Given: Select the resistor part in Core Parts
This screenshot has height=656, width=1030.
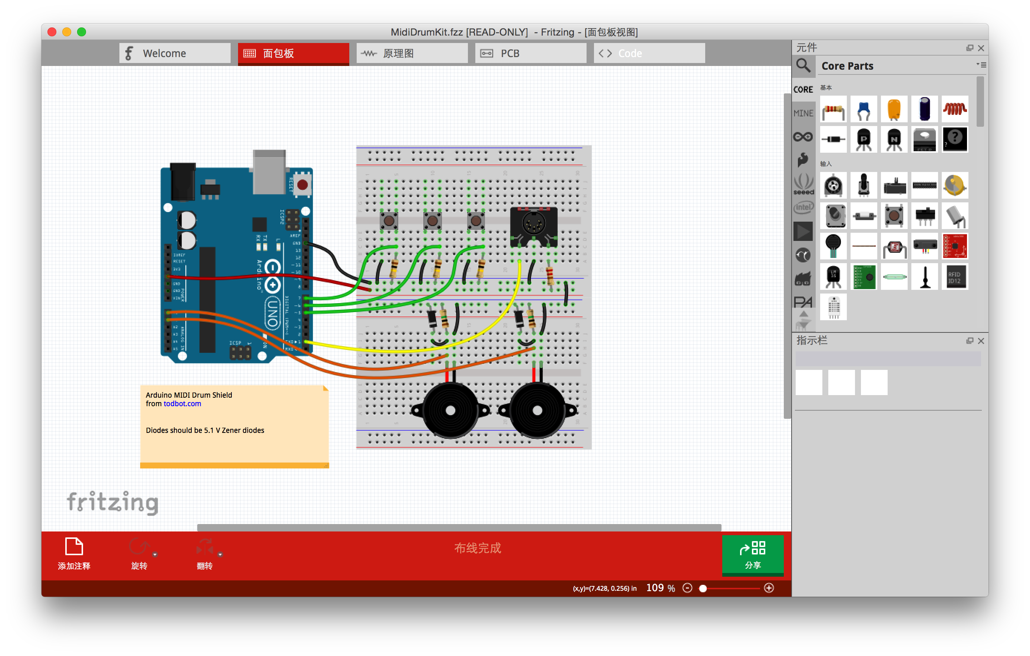Looking at the screenshot, I should [833, 109].
